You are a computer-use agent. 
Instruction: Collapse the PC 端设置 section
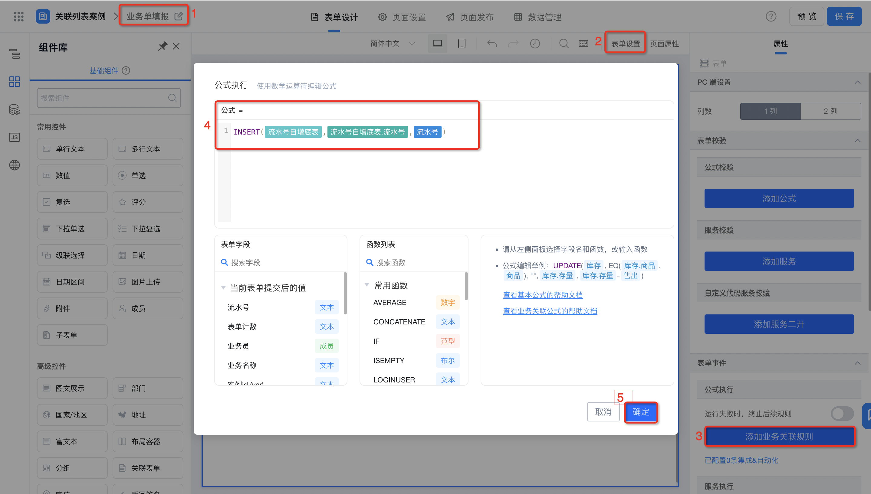pyautogui.click(x=857, y=82)
